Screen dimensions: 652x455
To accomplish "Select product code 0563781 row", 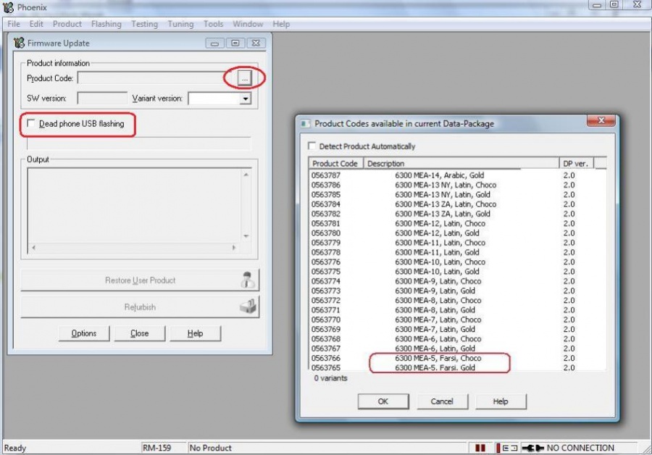I will (x=457, y=223).
